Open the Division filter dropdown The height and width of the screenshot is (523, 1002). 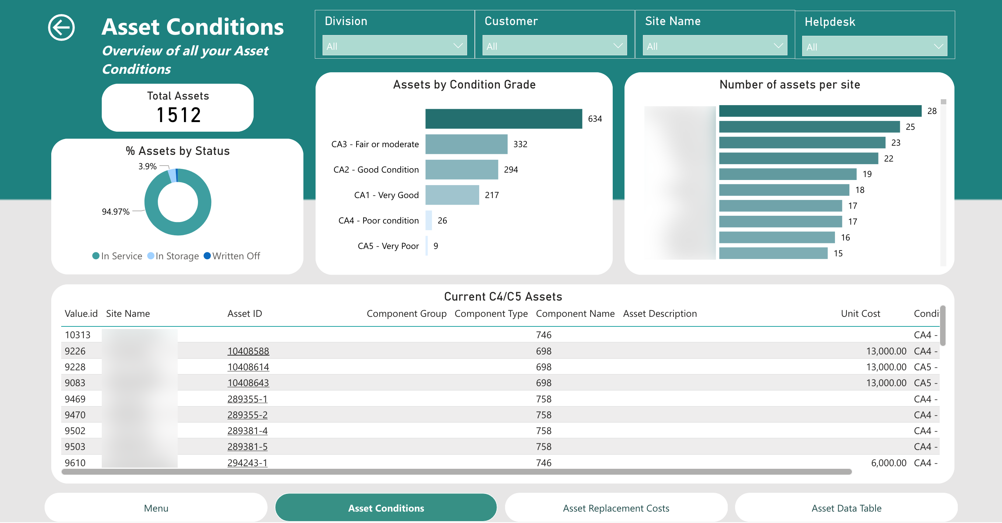click(394, 45)
